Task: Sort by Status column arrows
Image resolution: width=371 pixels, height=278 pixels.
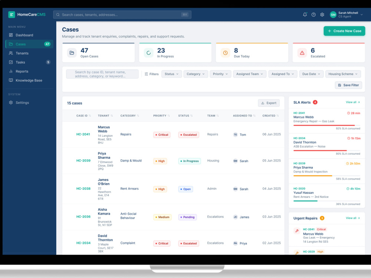Action: click(191, 116)
